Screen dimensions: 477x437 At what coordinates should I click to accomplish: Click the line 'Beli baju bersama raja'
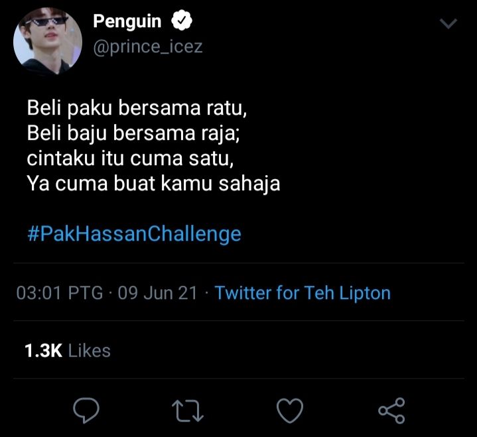(133, 133)
